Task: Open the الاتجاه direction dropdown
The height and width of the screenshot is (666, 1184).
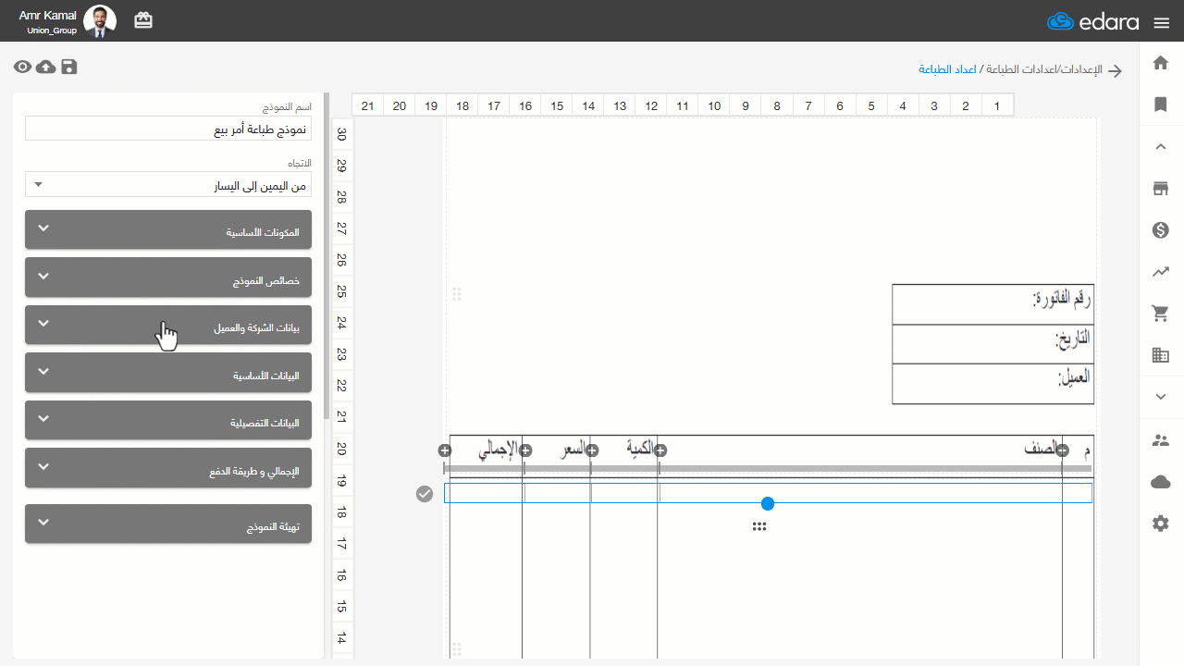Action: [168, 184]
